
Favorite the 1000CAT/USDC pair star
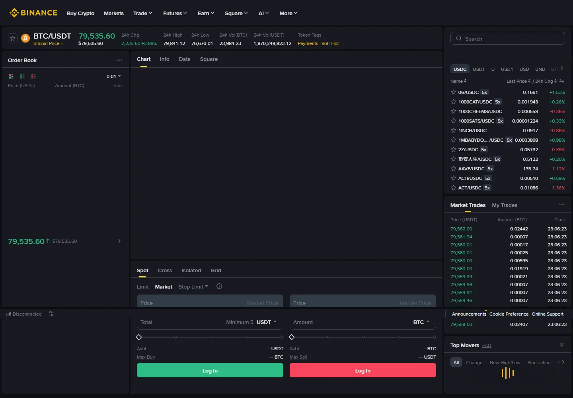pyautogui.click(x=453, y=101)
